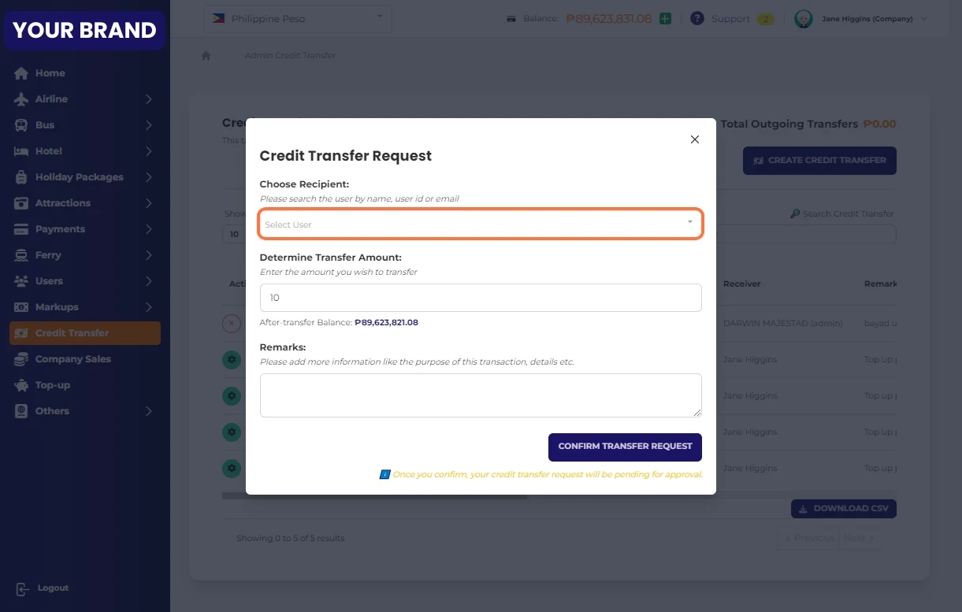Click inside the Remarks text area
Viewport: 962px width, 612px height.
click(x=480, y=395)
